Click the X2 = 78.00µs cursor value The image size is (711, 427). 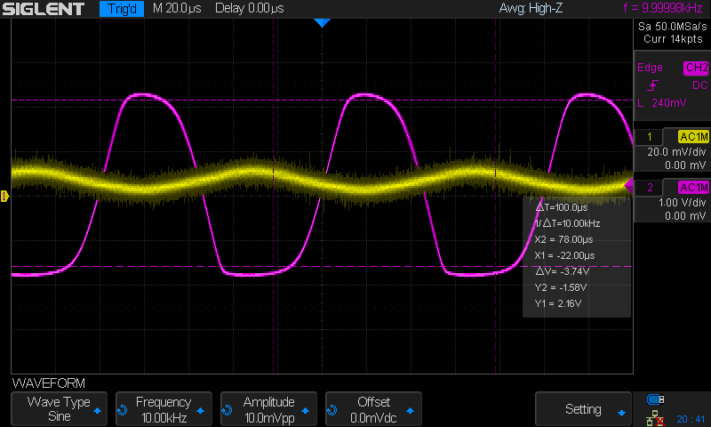click(563, 239)
